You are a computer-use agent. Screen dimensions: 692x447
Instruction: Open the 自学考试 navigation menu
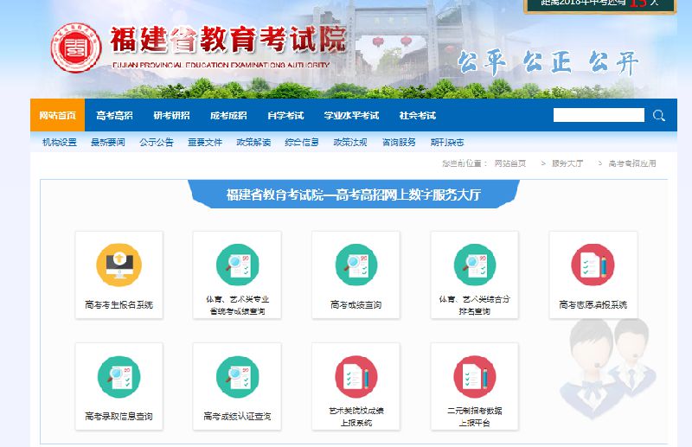click(285, 116)
